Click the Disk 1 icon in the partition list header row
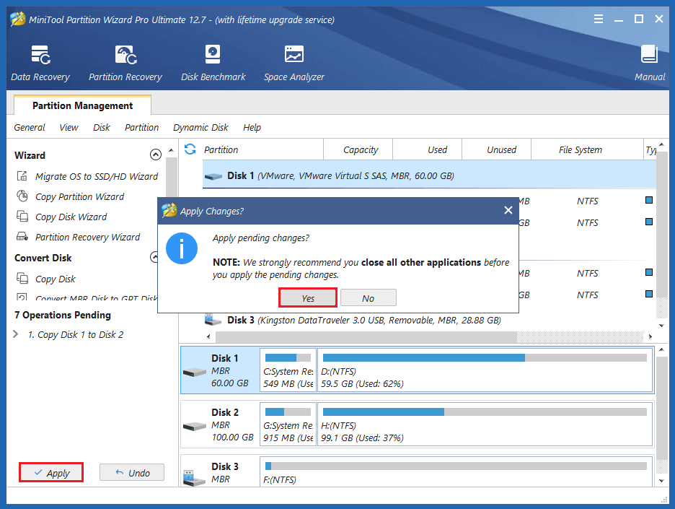The height and width of the screenshot is (509, 675). tap(213, 176)
